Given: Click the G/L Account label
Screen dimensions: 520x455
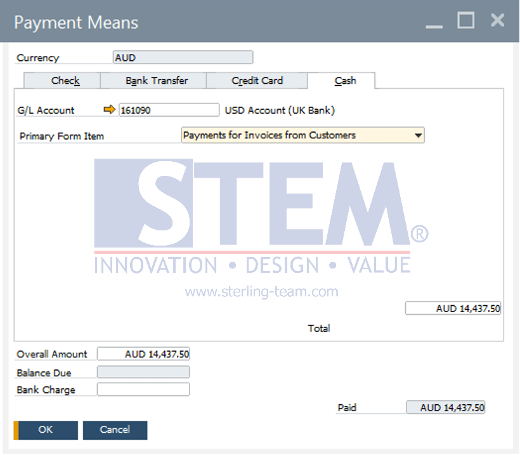Looking at the screenshot, I should pos(46,110).
